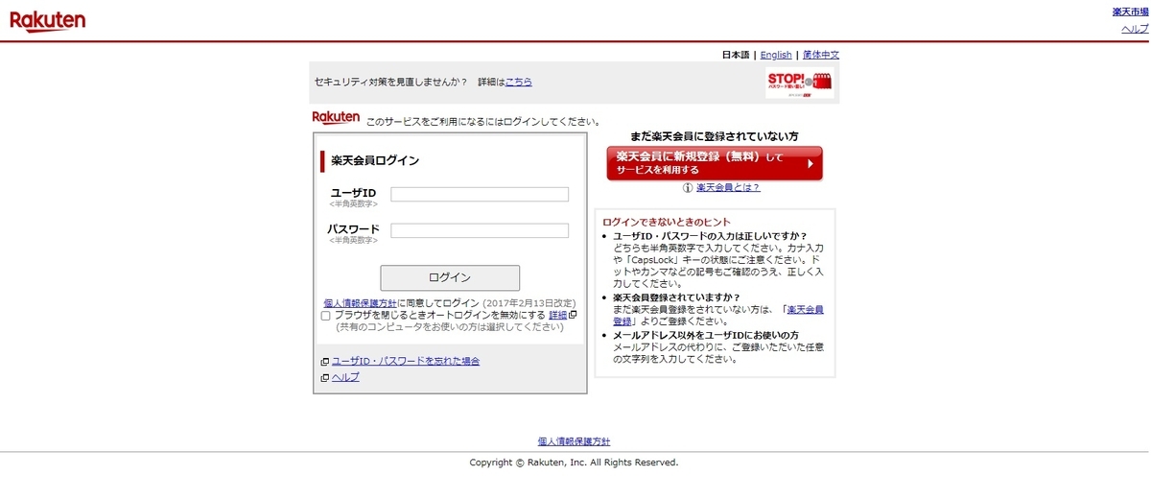
Task: Open the こちら security details link
Action: coord(519,82)
